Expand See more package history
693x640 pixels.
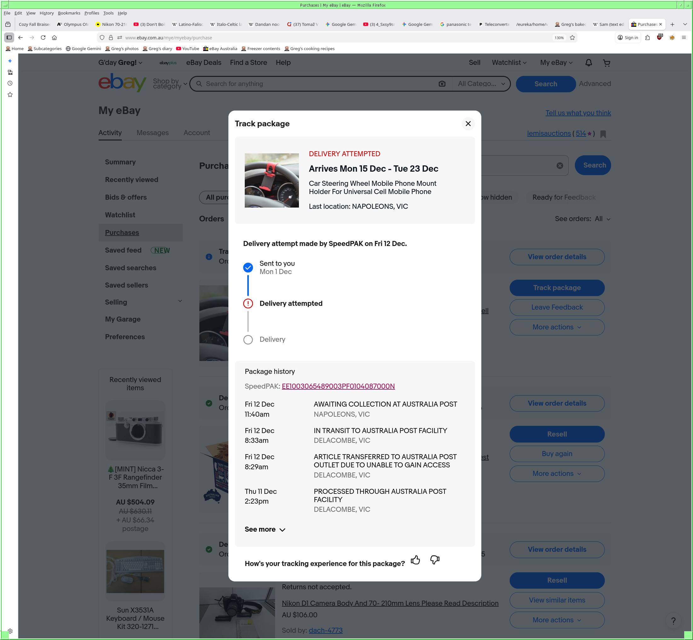[265, 529]
